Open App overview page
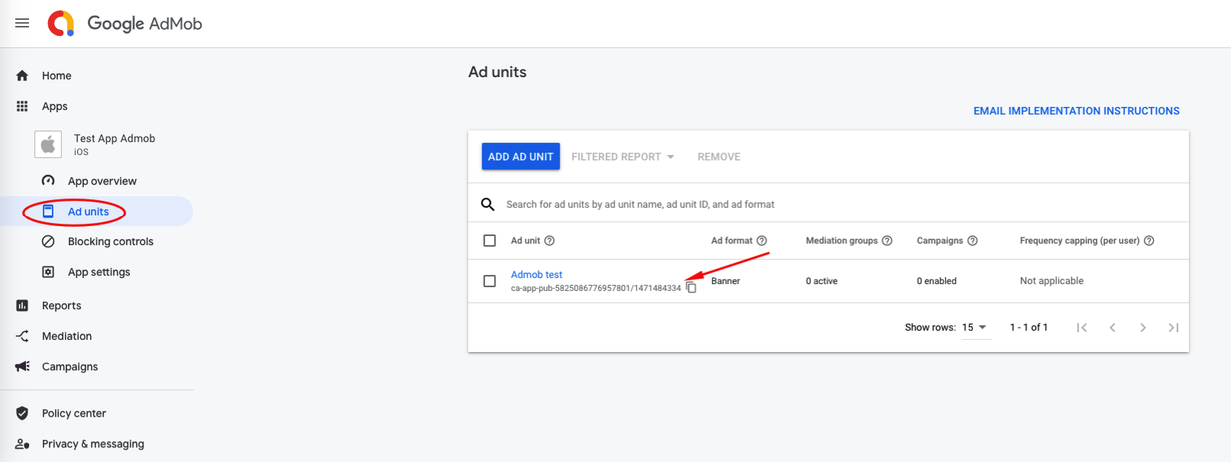 [x=102, y=181]
